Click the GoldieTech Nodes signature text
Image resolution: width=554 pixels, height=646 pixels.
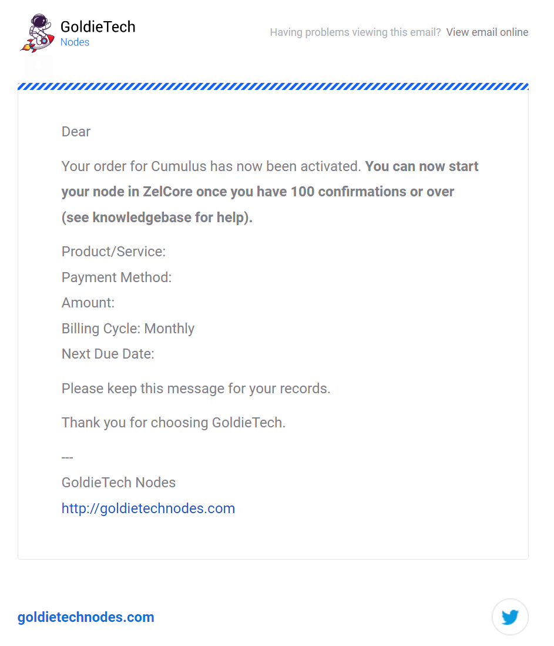tap(119, 483)
